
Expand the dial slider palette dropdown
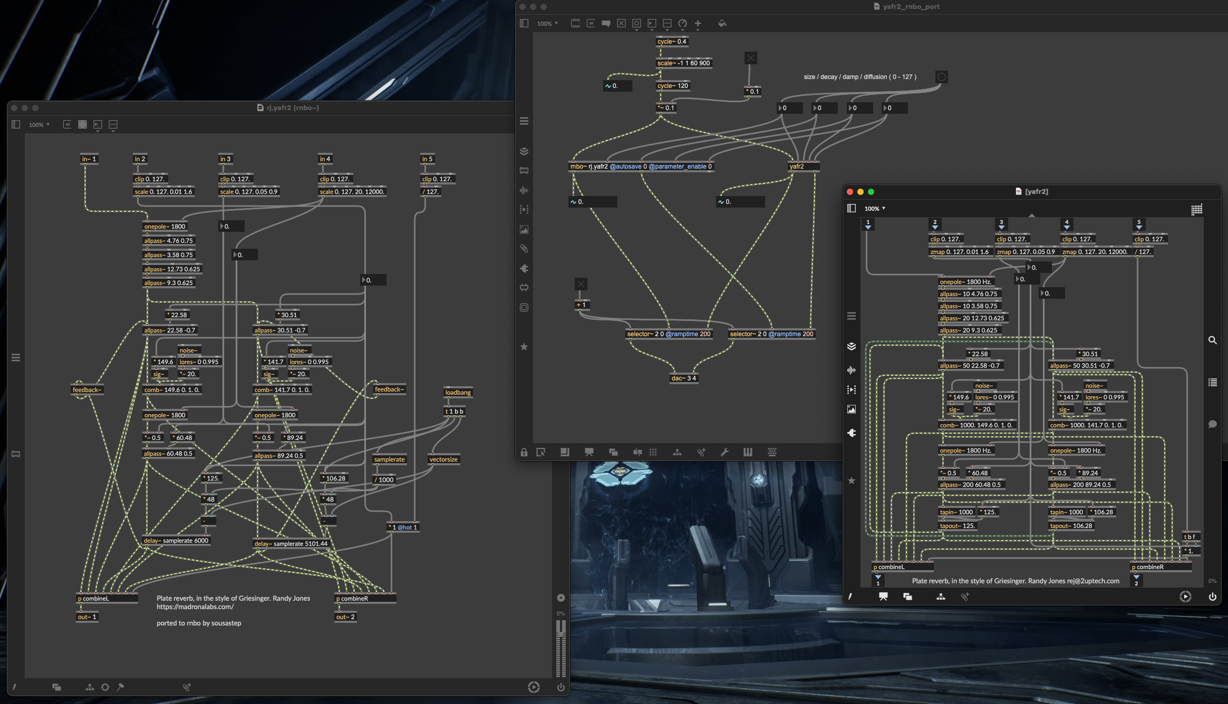click(682, 24)
